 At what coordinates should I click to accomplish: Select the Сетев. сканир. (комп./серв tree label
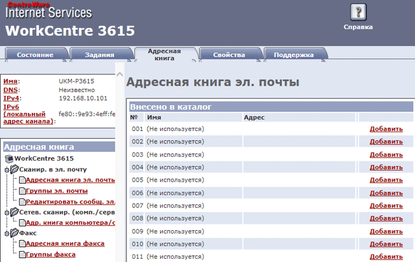(x=67, y=212)
